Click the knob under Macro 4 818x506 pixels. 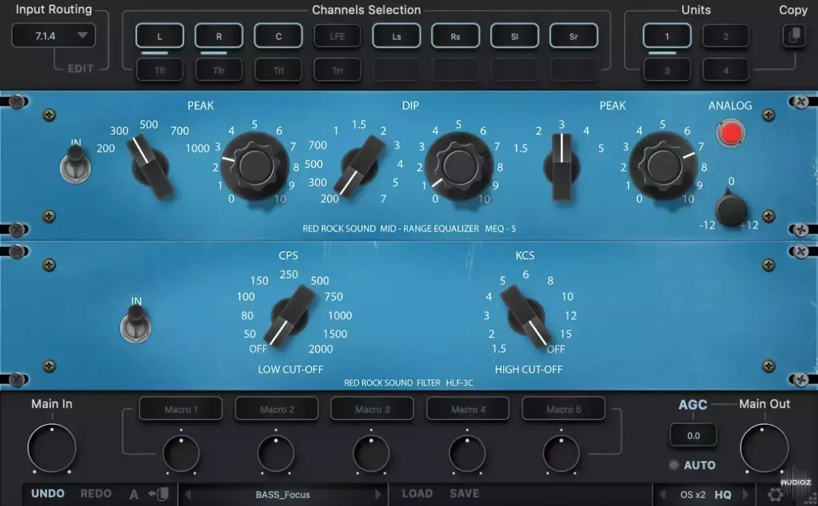point(467,453)
